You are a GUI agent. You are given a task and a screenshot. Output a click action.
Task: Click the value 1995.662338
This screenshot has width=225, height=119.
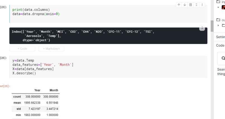(32, 103)
